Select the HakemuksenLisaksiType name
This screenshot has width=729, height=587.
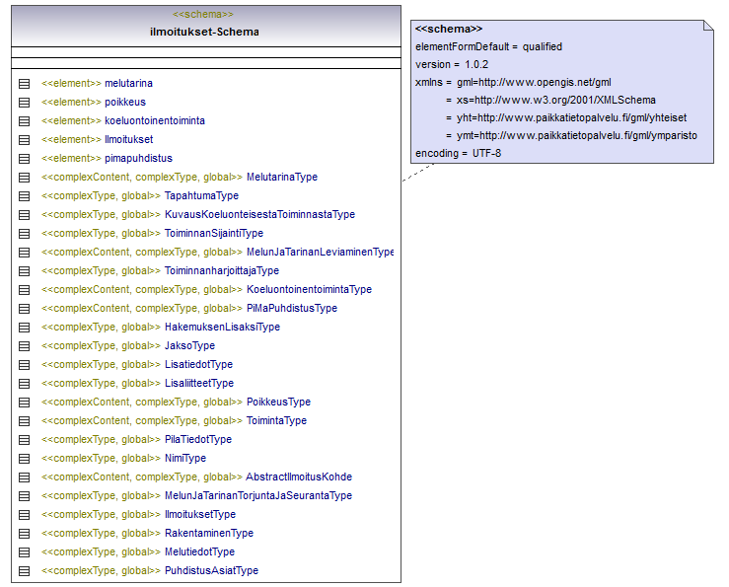point(222,327)
